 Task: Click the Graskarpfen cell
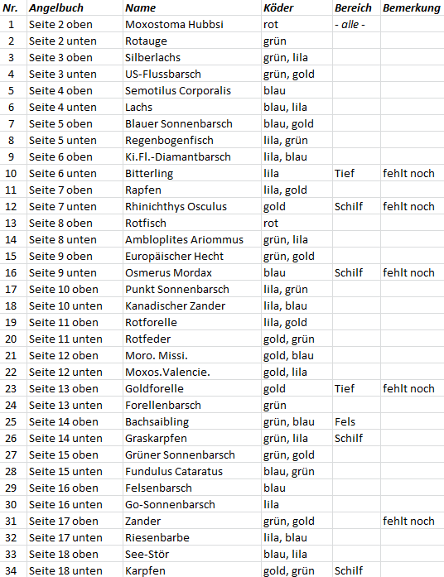tap(192, 438)
